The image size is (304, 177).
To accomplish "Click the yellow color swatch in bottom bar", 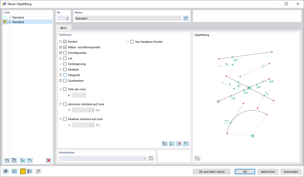I will [x=23, y=171].
